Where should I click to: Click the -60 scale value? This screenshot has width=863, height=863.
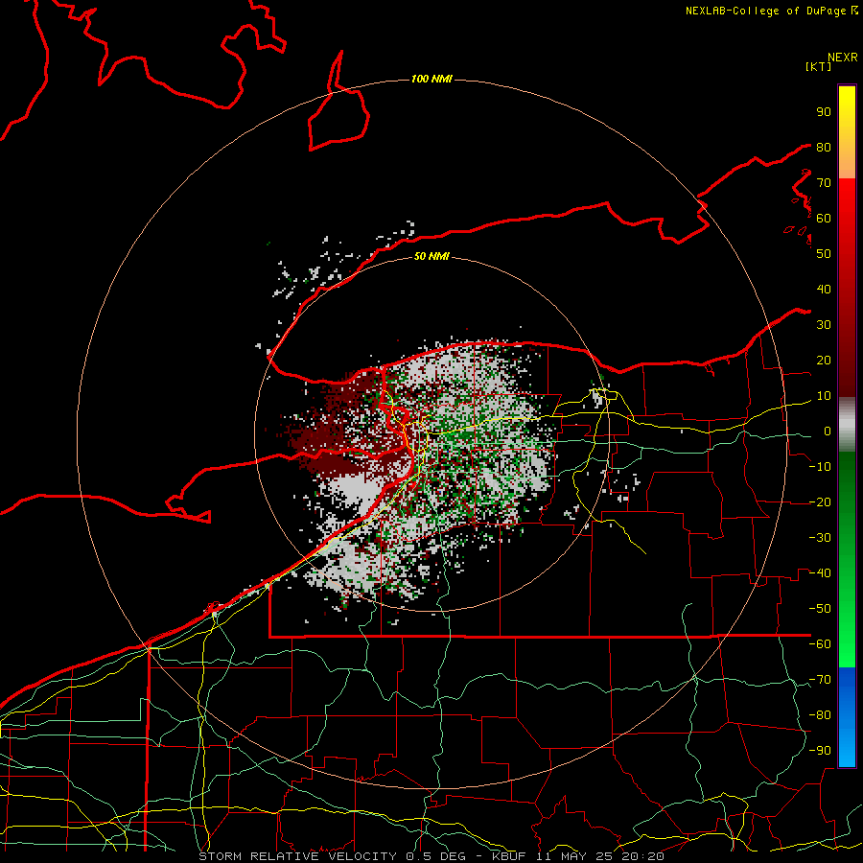point(820,644)
